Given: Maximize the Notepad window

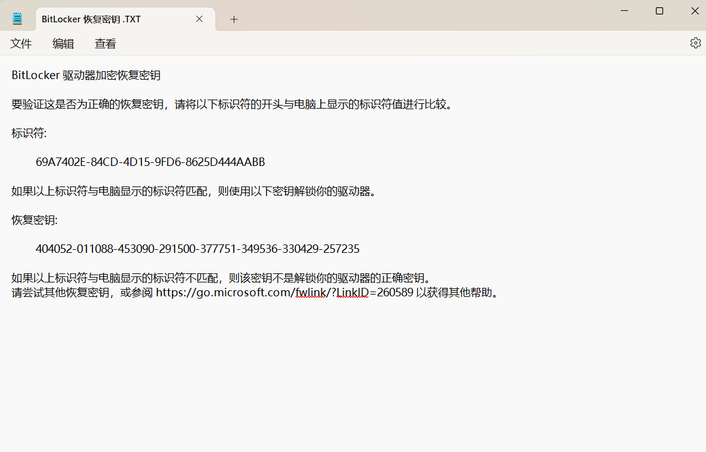Looking at the screenshot, I should 659,11.
